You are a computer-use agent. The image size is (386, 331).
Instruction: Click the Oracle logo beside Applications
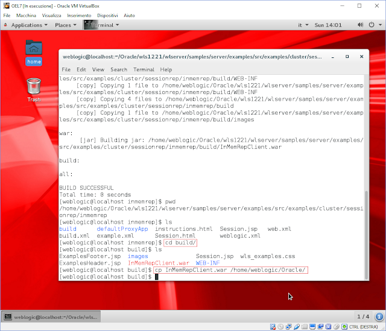click(x=5, y=25)
